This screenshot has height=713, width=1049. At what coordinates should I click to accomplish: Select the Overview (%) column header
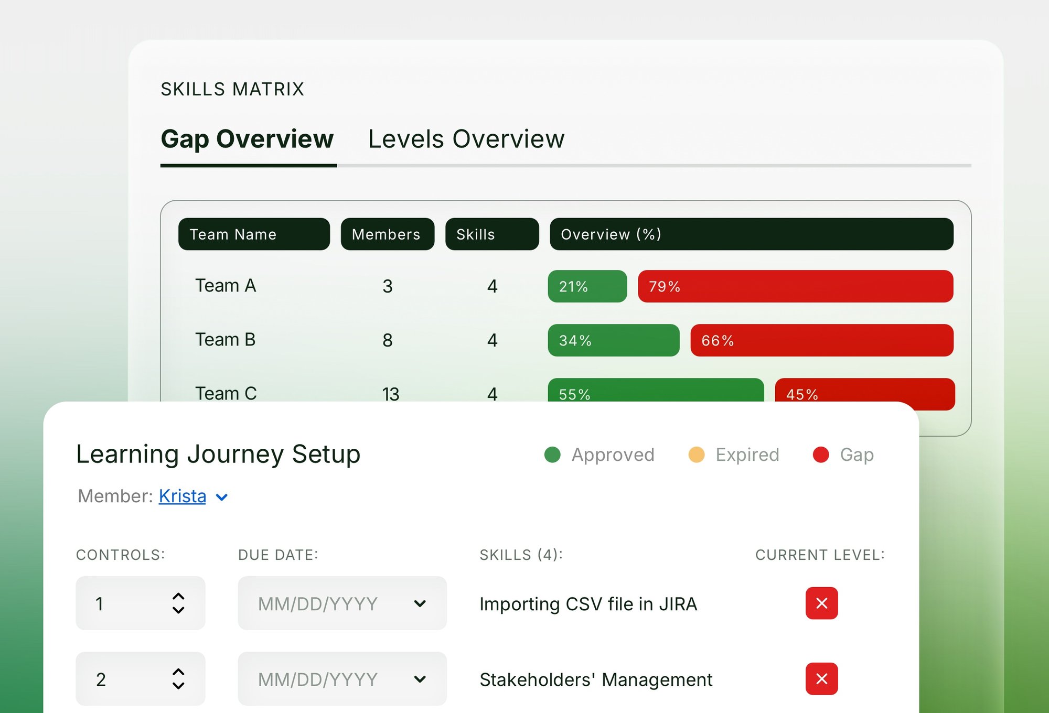point(752,234)
